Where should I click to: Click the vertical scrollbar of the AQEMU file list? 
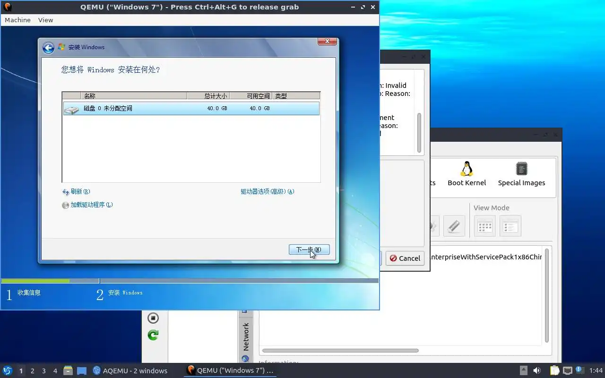547,295
